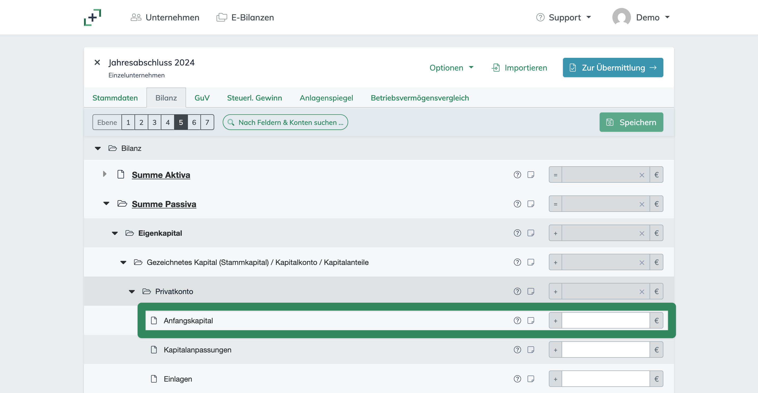Select Ebene level 3

(154, 122)
